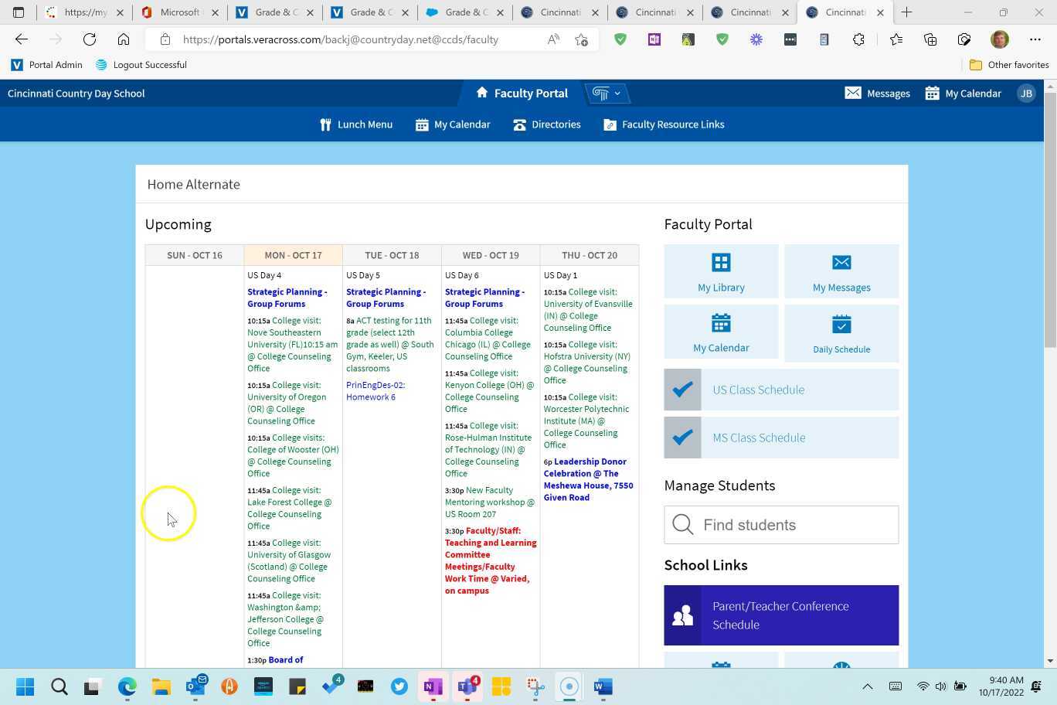The width and height of the screenshot is (1057, 705).
Task: Click the JB user avatar
Action: tap(1025, 94)
